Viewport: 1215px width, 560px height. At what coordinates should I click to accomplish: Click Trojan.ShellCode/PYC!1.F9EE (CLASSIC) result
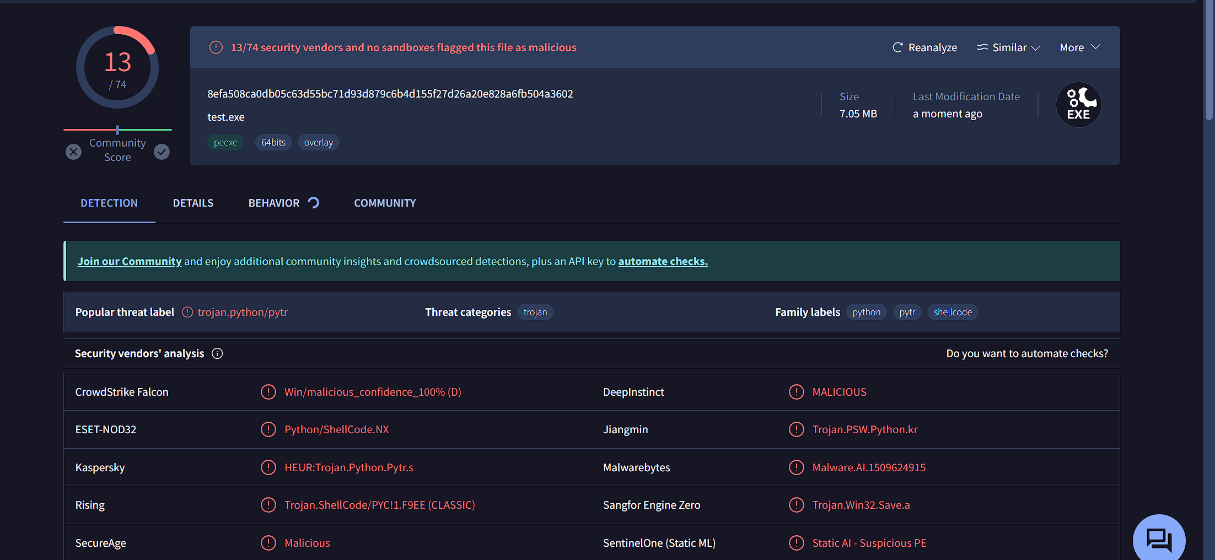(x=379, y=505)
